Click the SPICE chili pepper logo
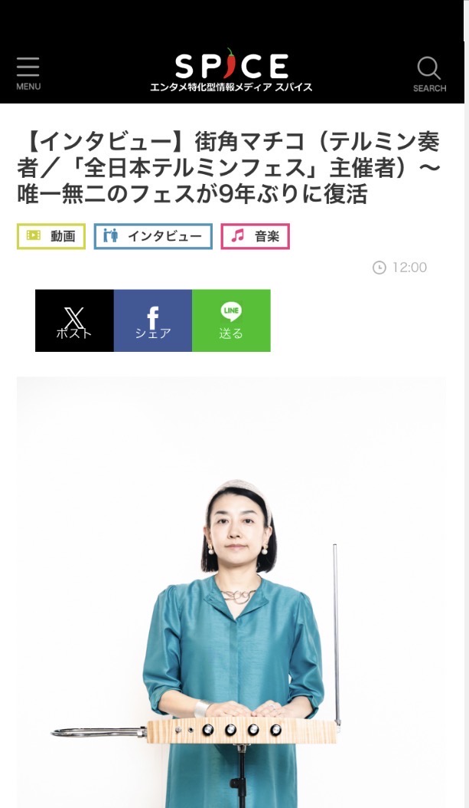469x808 pixels. (x=231, y=65)
